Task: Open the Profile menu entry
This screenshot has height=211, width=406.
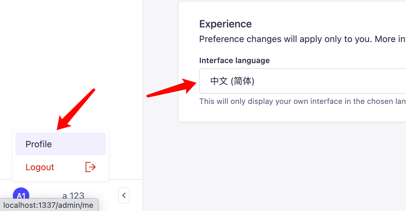Action: click(x=61, y=144)
